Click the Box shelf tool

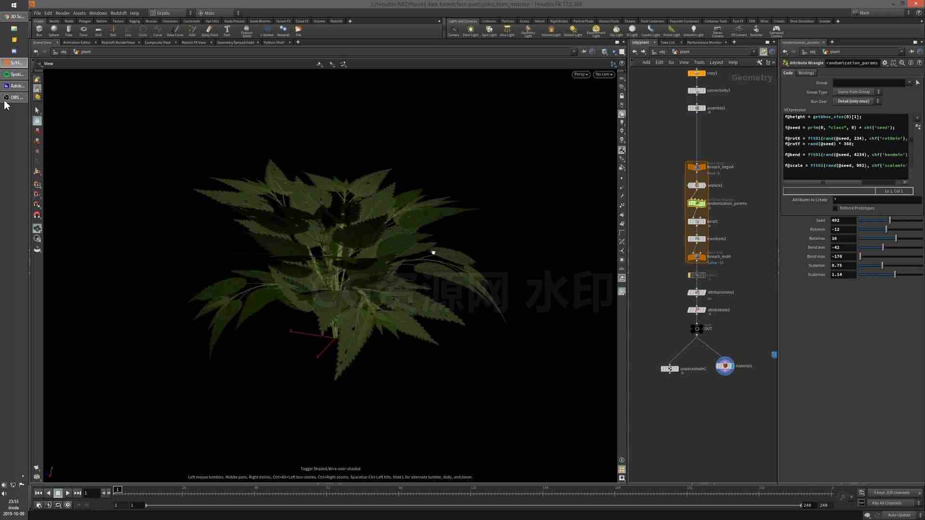[39, 31]
